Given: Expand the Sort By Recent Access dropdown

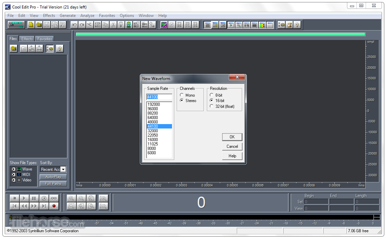Looking at the screenshot, I should point(63,170).
